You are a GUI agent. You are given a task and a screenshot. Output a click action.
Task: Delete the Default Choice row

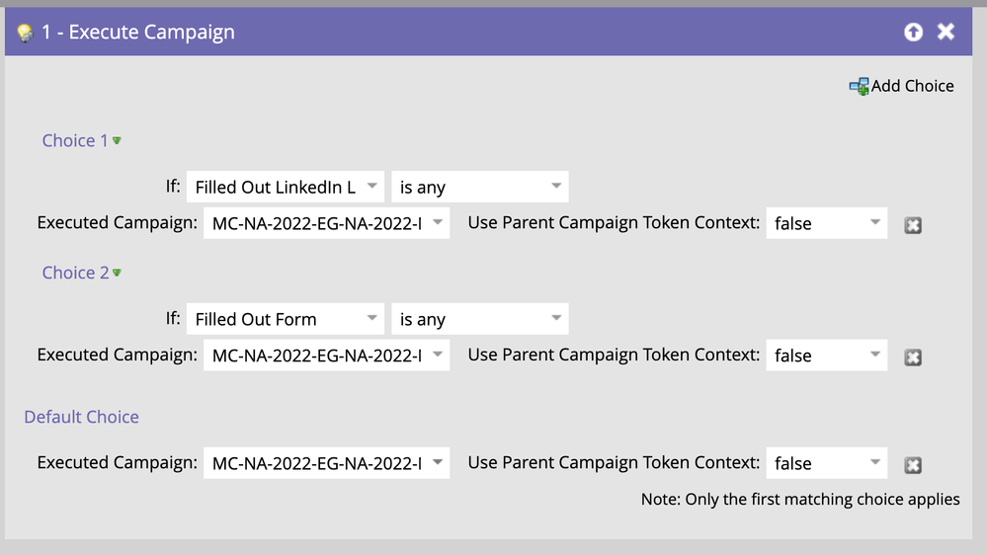click(913, 465)
